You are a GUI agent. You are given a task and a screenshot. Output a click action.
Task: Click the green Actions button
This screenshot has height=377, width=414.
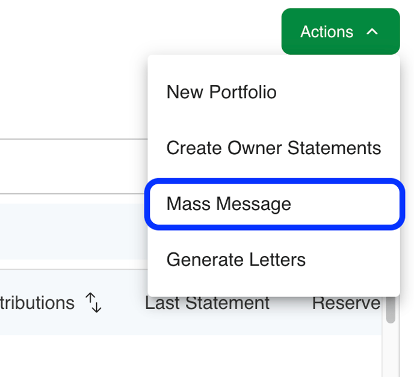pyautogui.click(x=340, y=31)
